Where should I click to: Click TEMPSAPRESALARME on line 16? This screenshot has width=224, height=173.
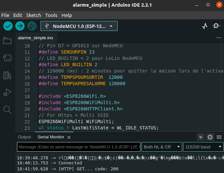83,84
